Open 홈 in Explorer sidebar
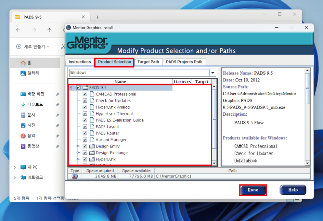This screenshot has width=323, height=221. [x=35, y=63]
